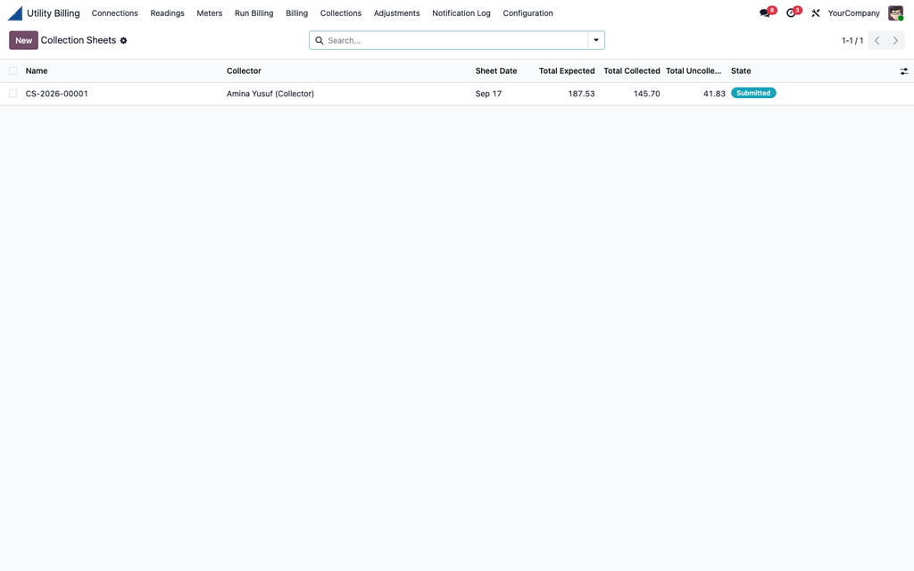Sort by the Collector column header
Viewport: 914px width, 571px height.
244,71
